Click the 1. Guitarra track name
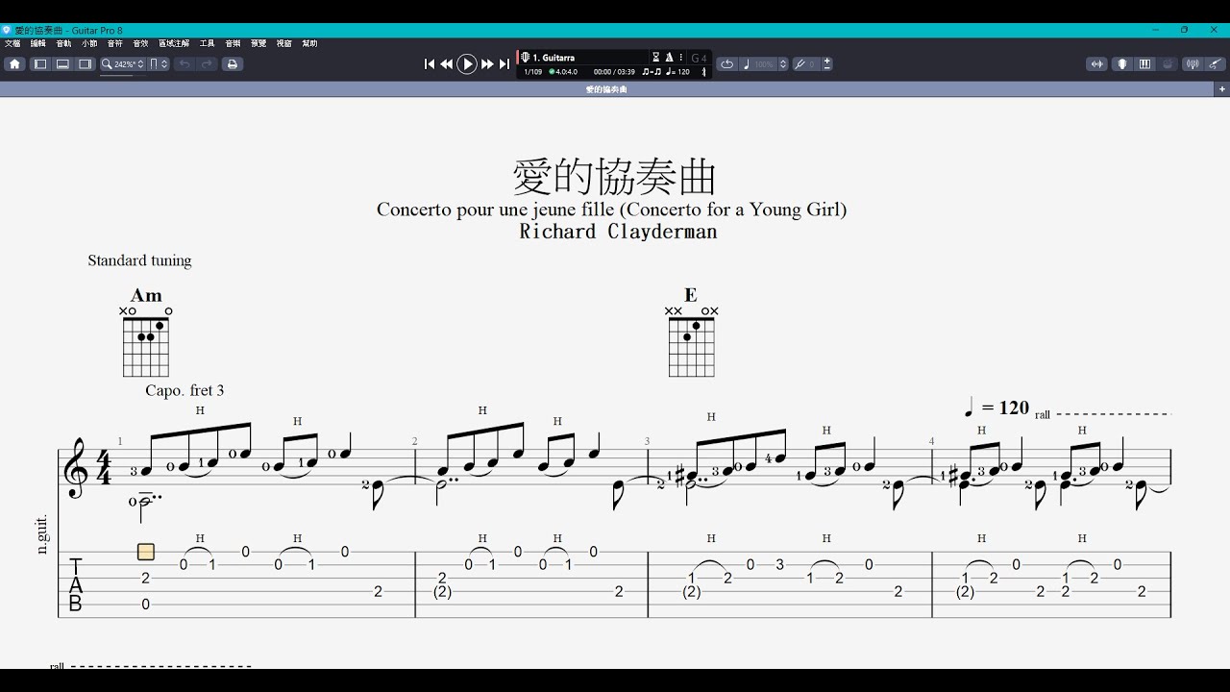Viewport: 1230px width, 692px height. (553, 58)
